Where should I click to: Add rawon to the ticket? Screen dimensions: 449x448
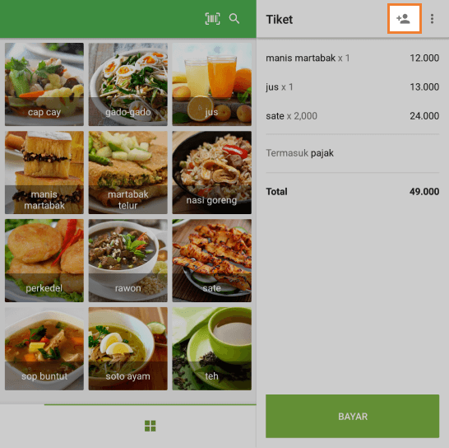point(128,260)
